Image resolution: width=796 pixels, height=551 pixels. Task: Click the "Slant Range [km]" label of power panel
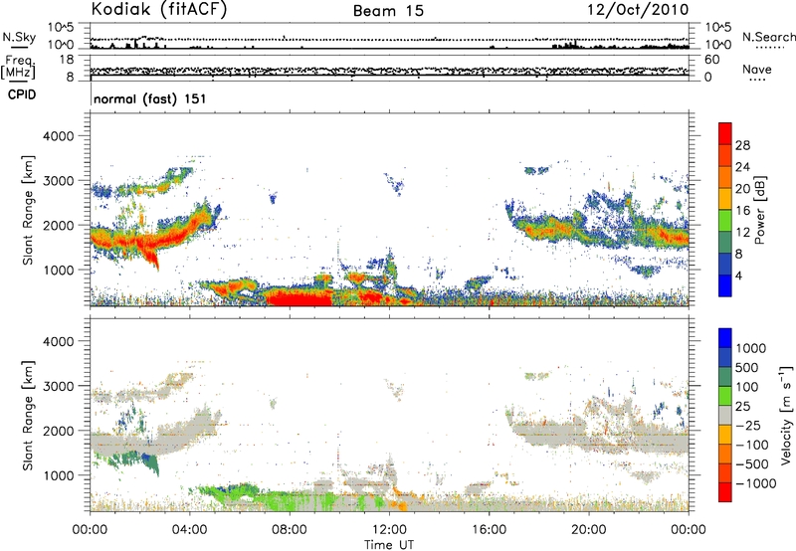pos(28,210)
